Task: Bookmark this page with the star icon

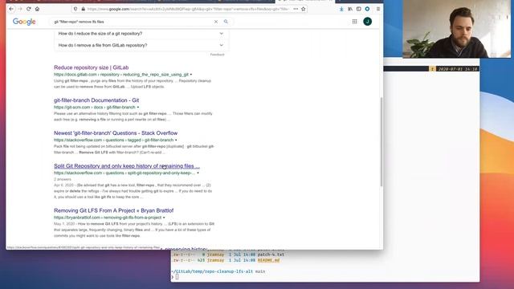Action: click(304, 9)
